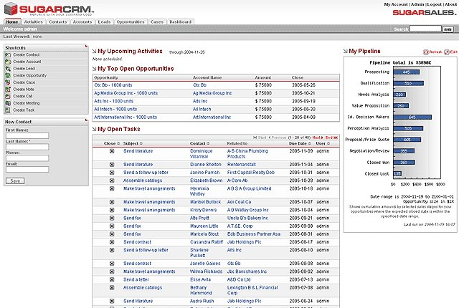Viewport: 459px width, 308px height.
Task: Close task for Dianne Shelton Send literature
Action: pos(112,165)
